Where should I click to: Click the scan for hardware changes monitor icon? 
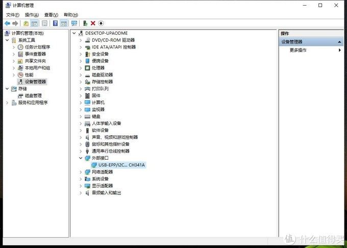point(74,23)
